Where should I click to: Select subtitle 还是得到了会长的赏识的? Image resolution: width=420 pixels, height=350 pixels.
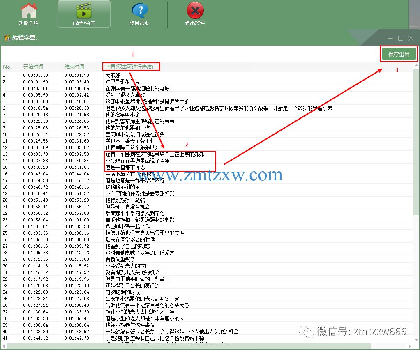pos(132,285)
